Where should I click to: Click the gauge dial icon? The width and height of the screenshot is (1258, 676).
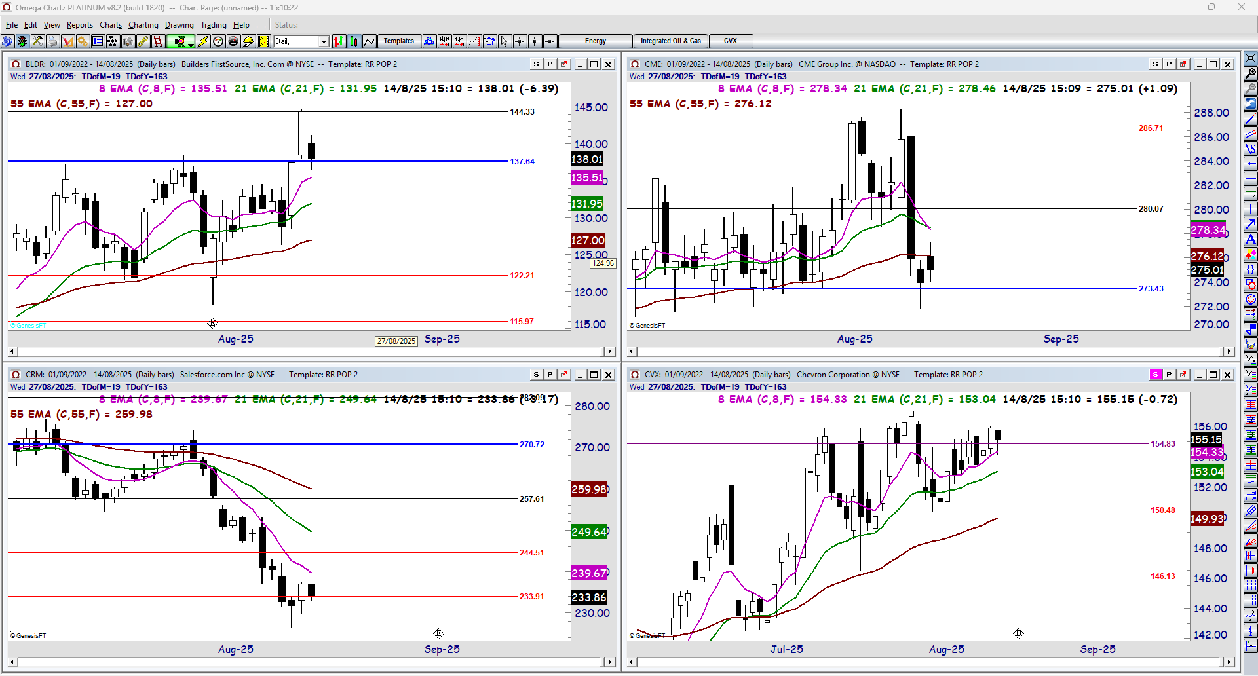click(x=218, y=41)
